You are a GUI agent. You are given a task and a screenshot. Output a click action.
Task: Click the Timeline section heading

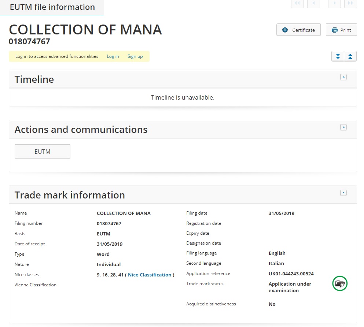tap(34, 79)
